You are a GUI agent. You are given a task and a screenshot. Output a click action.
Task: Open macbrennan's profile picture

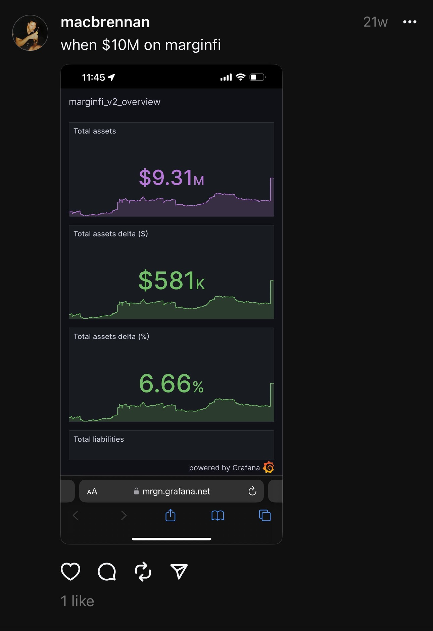(x=30, y=33)
